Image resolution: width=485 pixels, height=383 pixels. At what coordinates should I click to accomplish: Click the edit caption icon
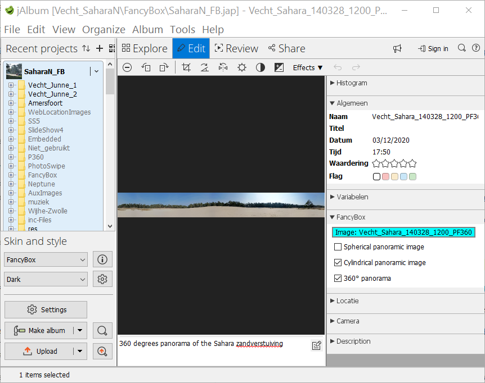(x=316, y=345)
